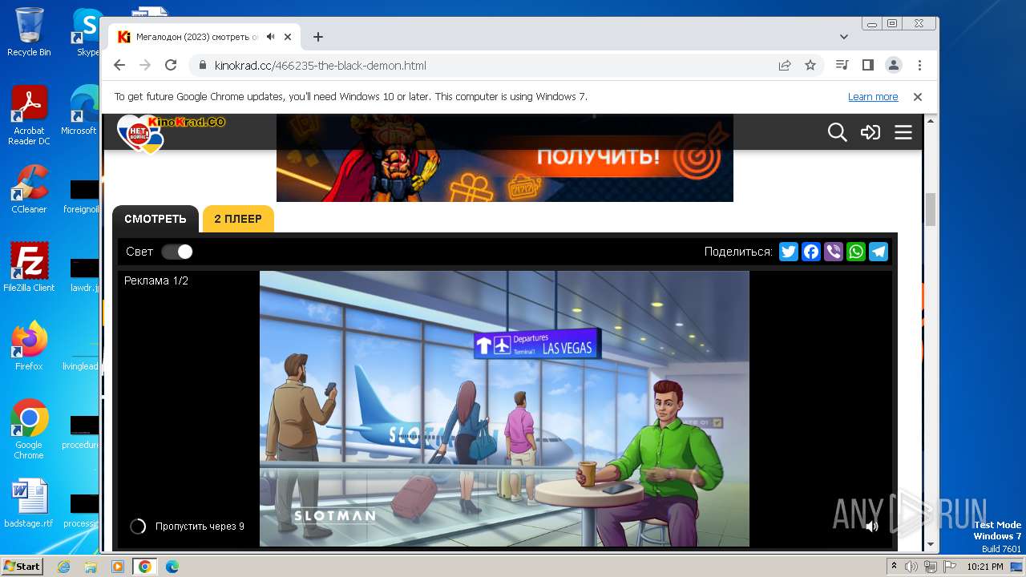Image resolution: width=1026 pixels, height=577 pixels.
Task: Click the KinoKrad.CO logo
Action: pyautogui.click(x=172, y=132)
